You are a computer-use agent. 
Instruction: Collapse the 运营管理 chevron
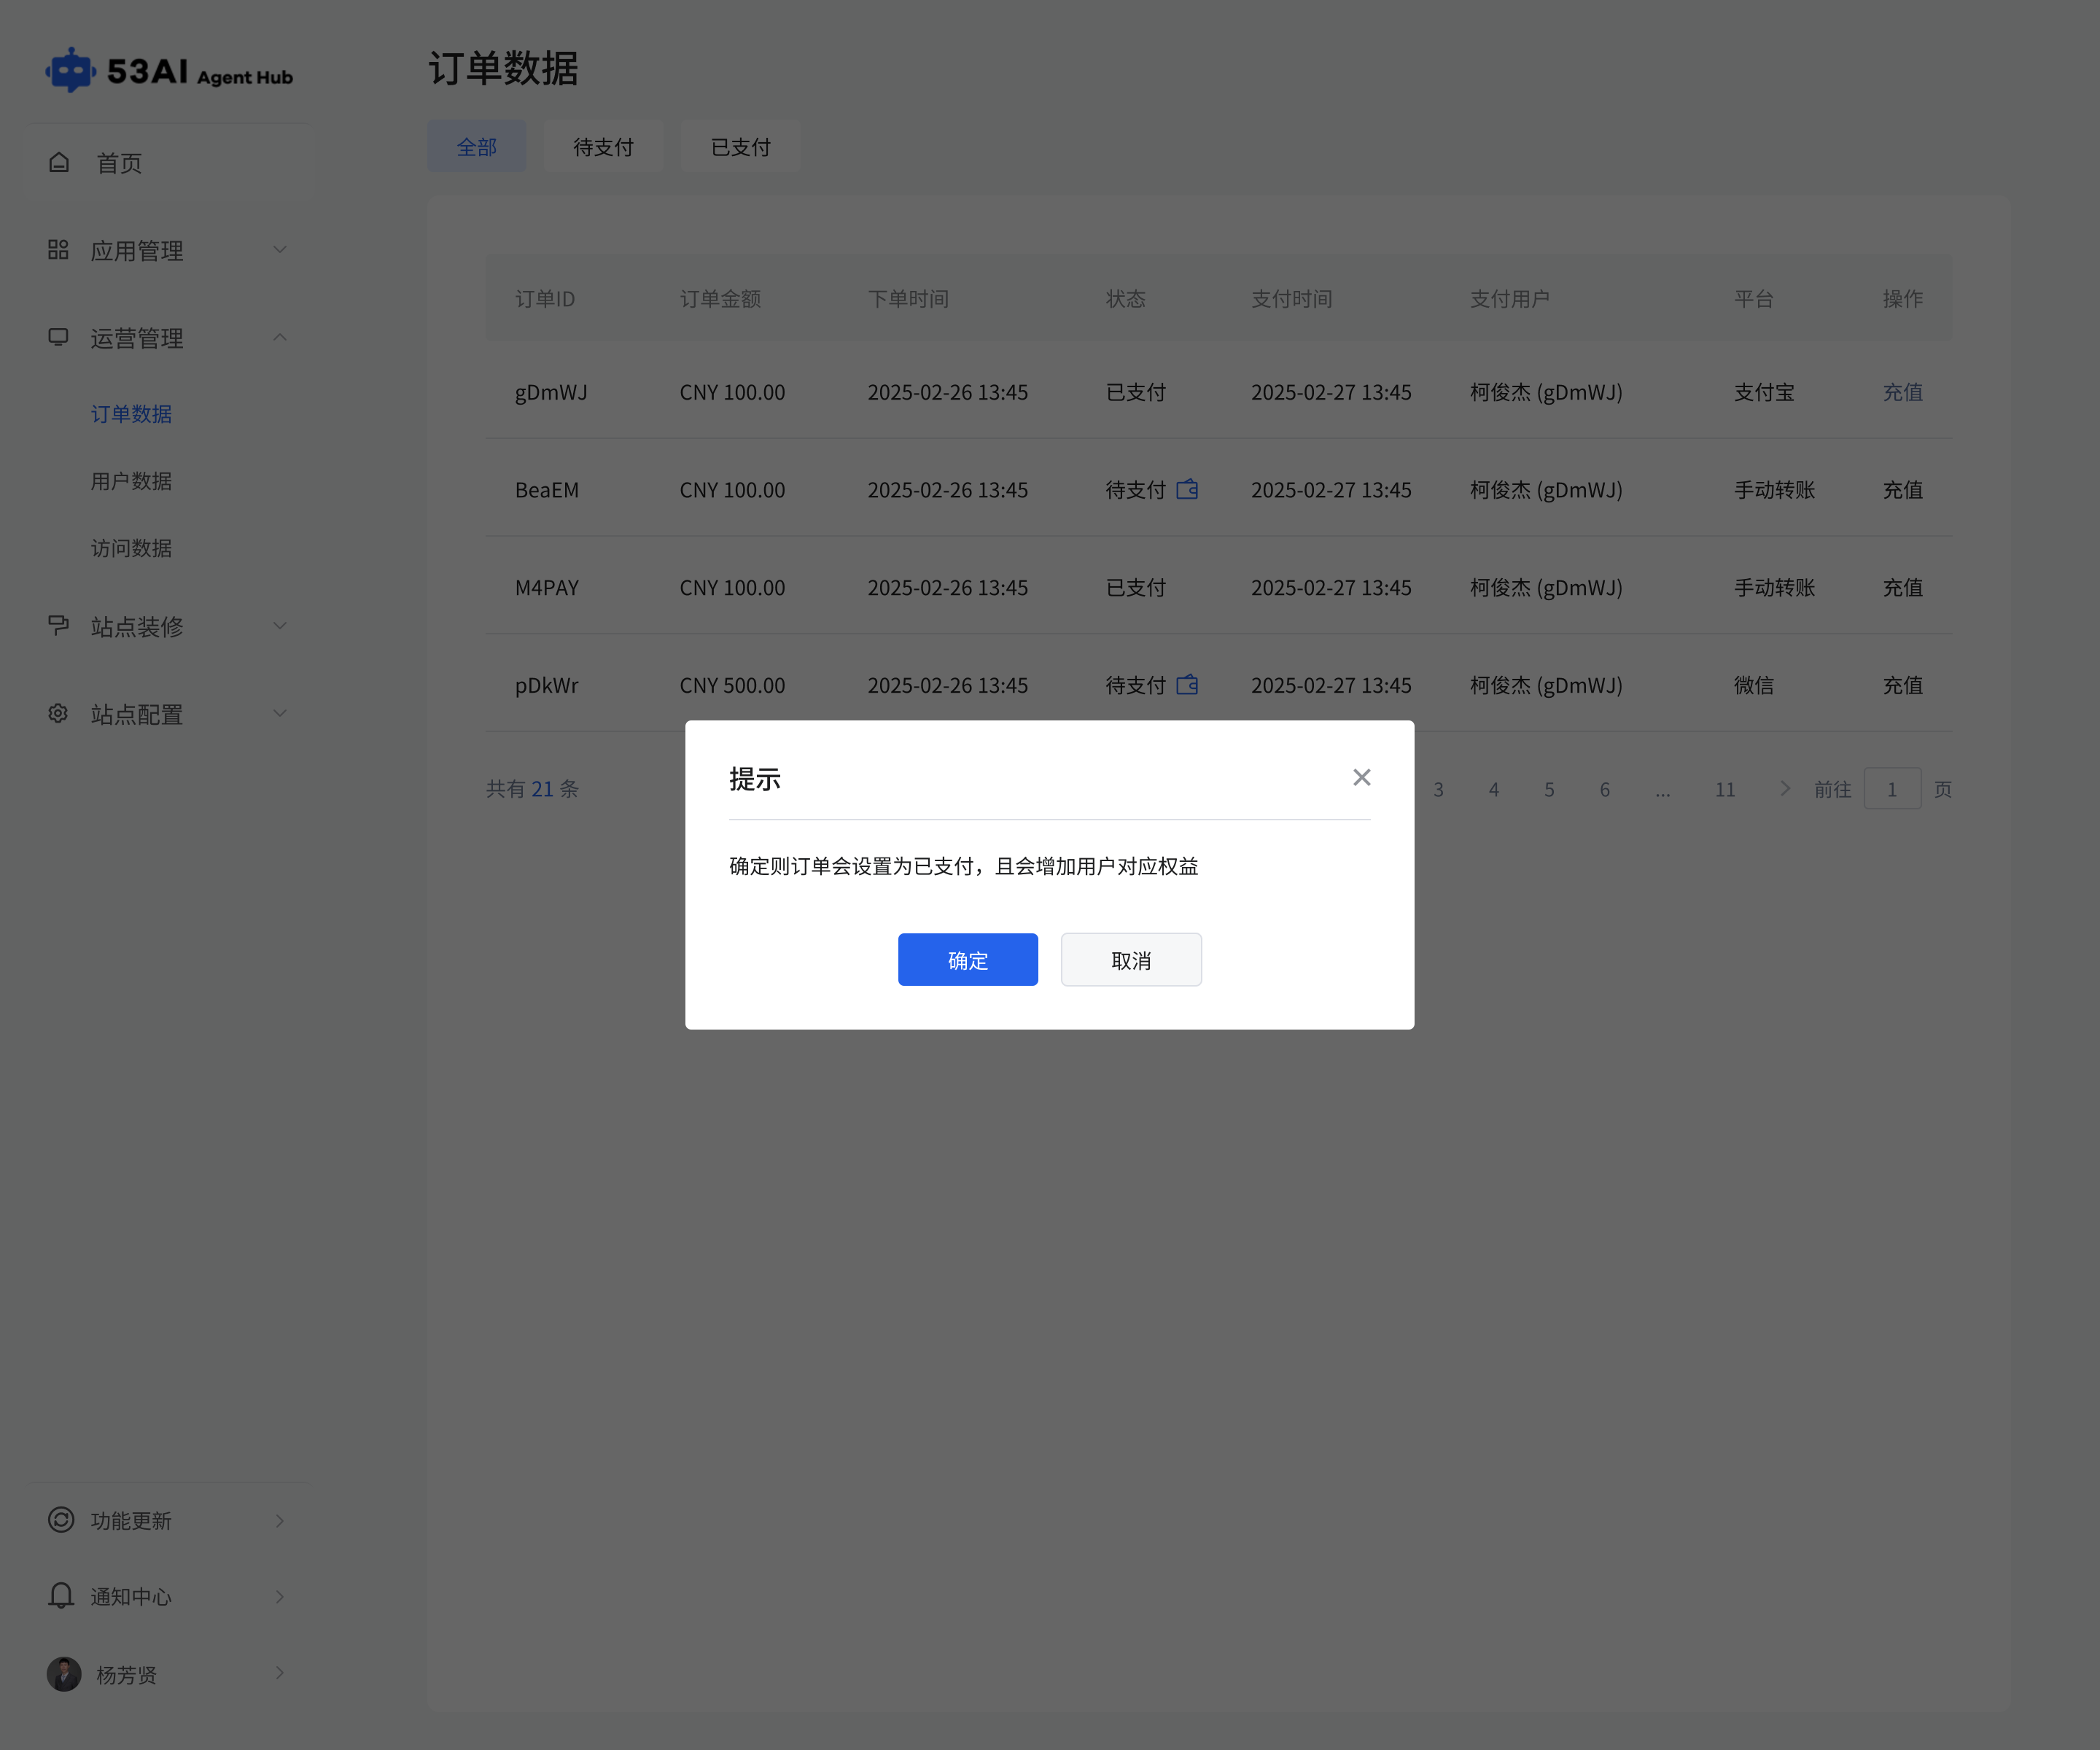click(x=280, y=337)
